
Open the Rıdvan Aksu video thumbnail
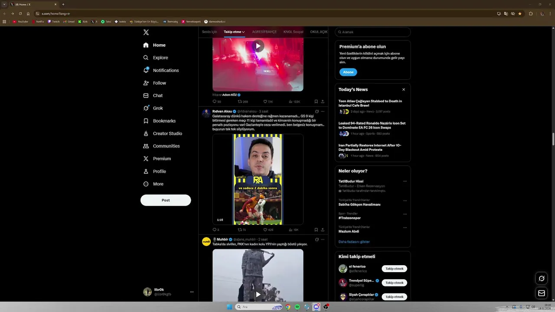258,179
